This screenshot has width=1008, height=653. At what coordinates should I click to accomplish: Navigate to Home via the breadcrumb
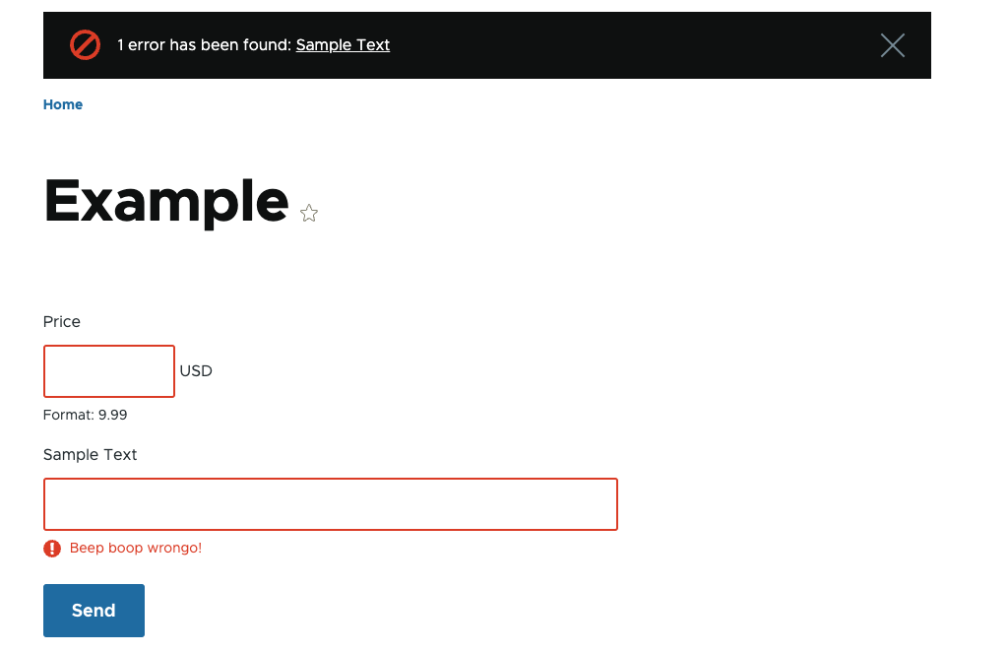click(x=62, y=104)
